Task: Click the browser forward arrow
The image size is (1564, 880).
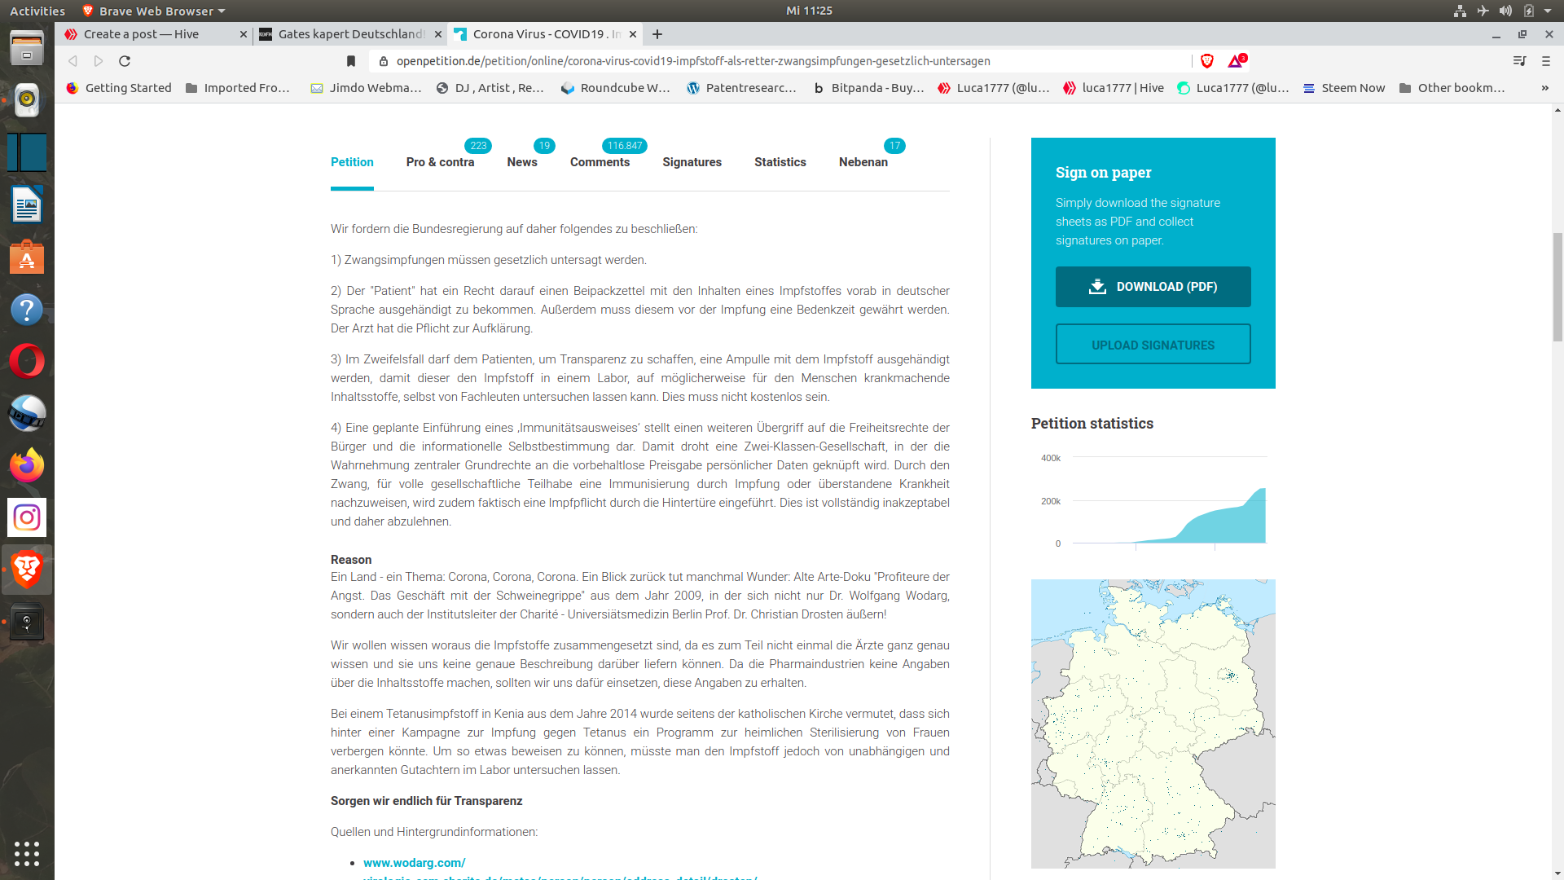Action: (99, 61)
